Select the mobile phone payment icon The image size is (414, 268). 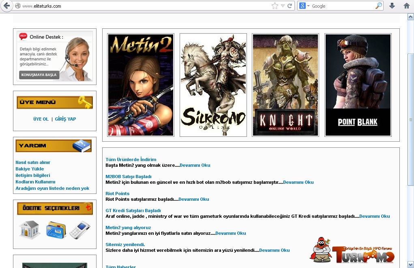[x=80, y=230]
